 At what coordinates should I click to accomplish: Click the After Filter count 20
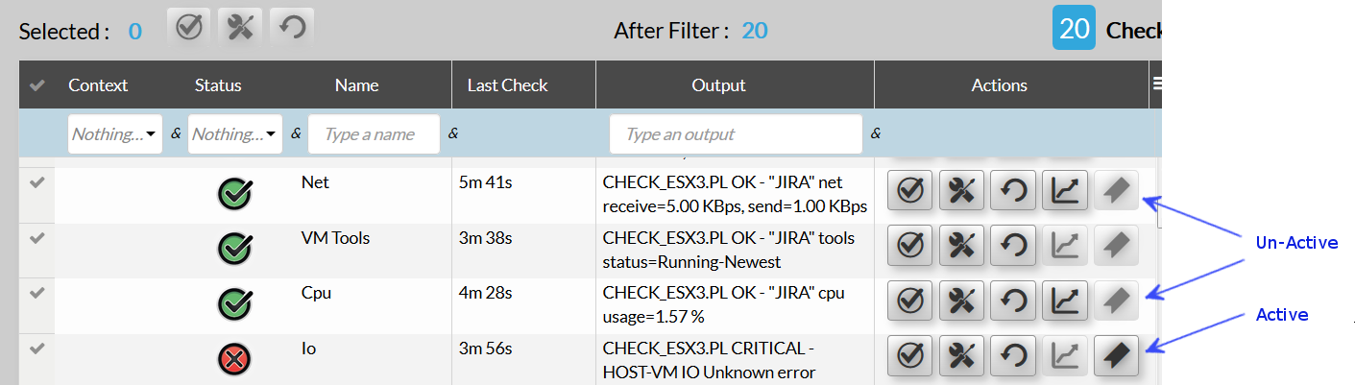[754, 31]
